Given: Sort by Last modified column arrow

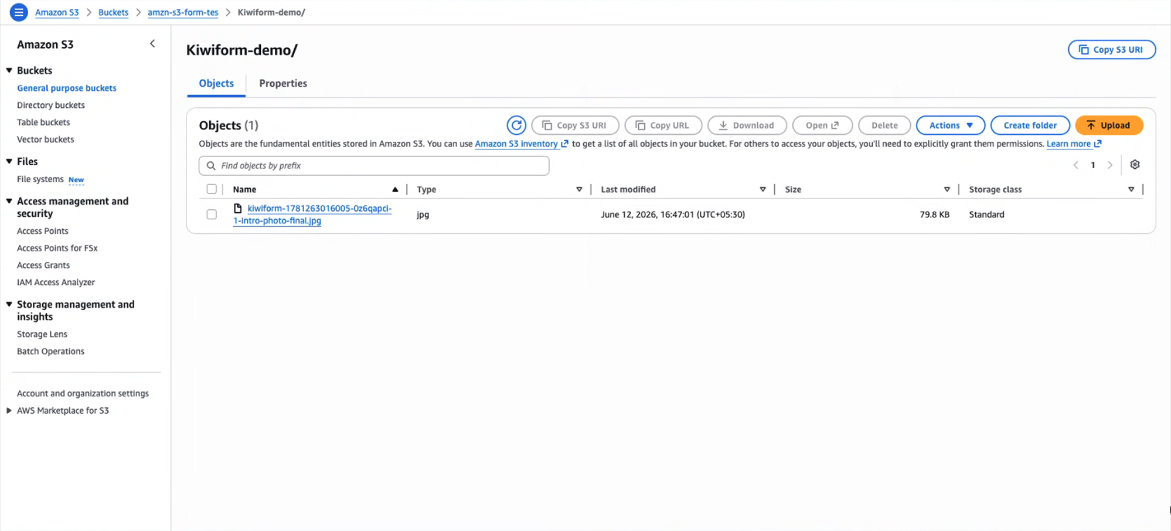Looking at the screenshot, I should click(762, 189).
